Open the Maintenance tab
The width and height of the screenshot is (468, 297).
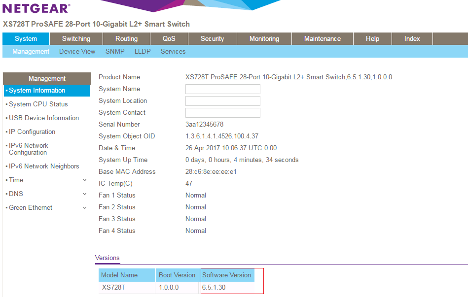[x=323, y=39]
